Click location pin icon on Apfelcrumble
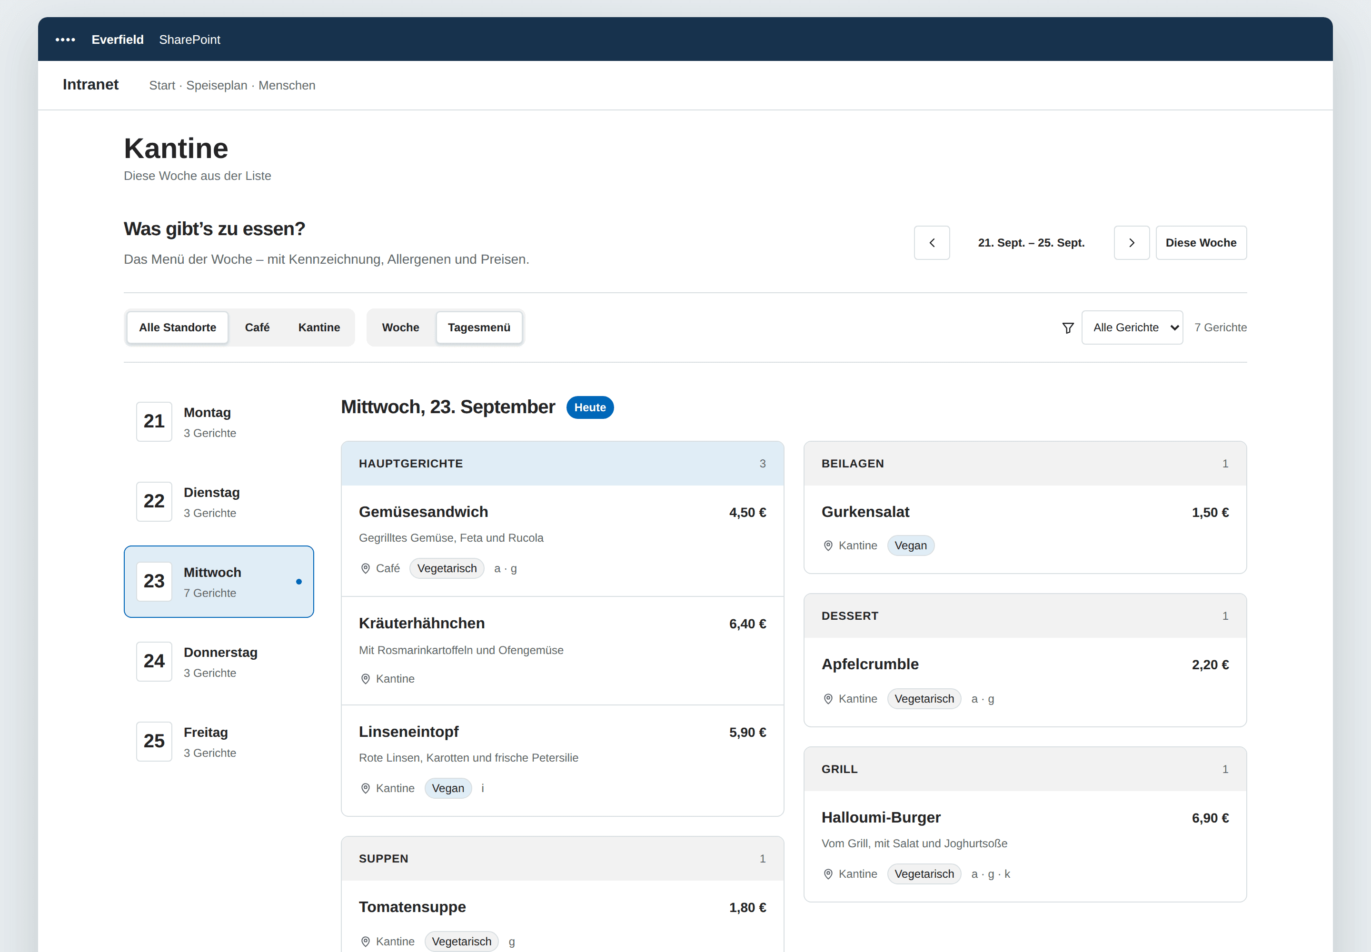The width and height of the screenshot is (1371, 952). click(x=827, y=698)
